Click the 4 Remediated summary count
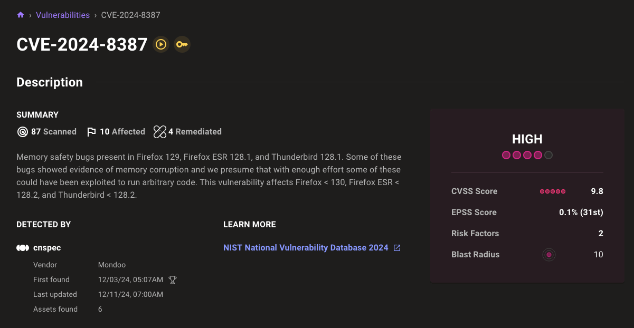 pos(195,132)
